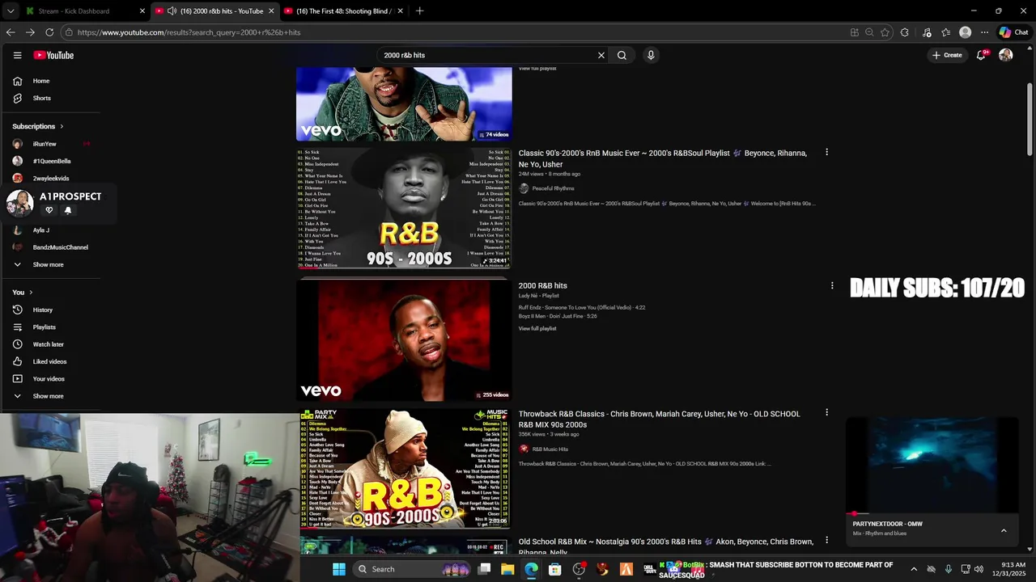The height and width of the screenshot is (582, 1036).
Task: Expand the PARTYNEXTDOOR miniplayer chevron
Action: click(1004, 530)
